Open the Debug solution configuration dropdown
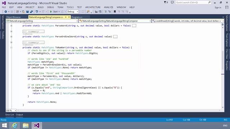Image resolution: width=230 pixels, height=129 pixels. [x=73, y=12]
